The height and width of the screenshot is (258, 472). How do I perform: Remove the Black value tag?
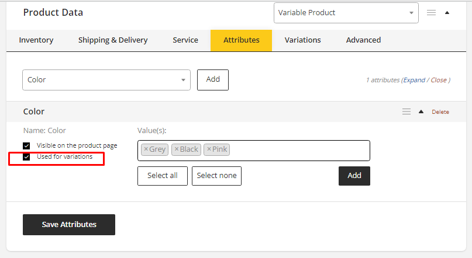coord(176,149)
